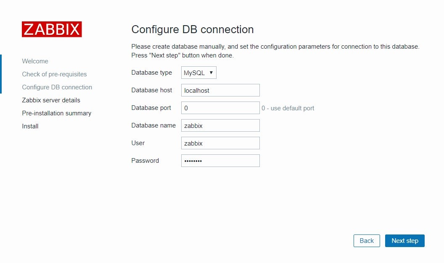This screenshot has width=444, height=263.
Task: Select the Database name field containing zabbix
Action: [220, 125]
